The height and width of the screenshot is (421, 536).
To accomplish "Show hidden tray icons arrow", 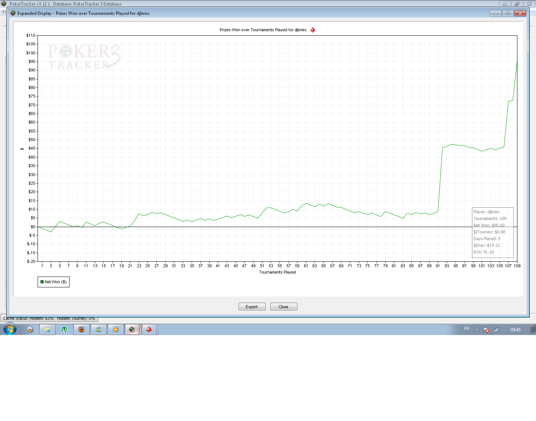I will (x=477, y=330).
